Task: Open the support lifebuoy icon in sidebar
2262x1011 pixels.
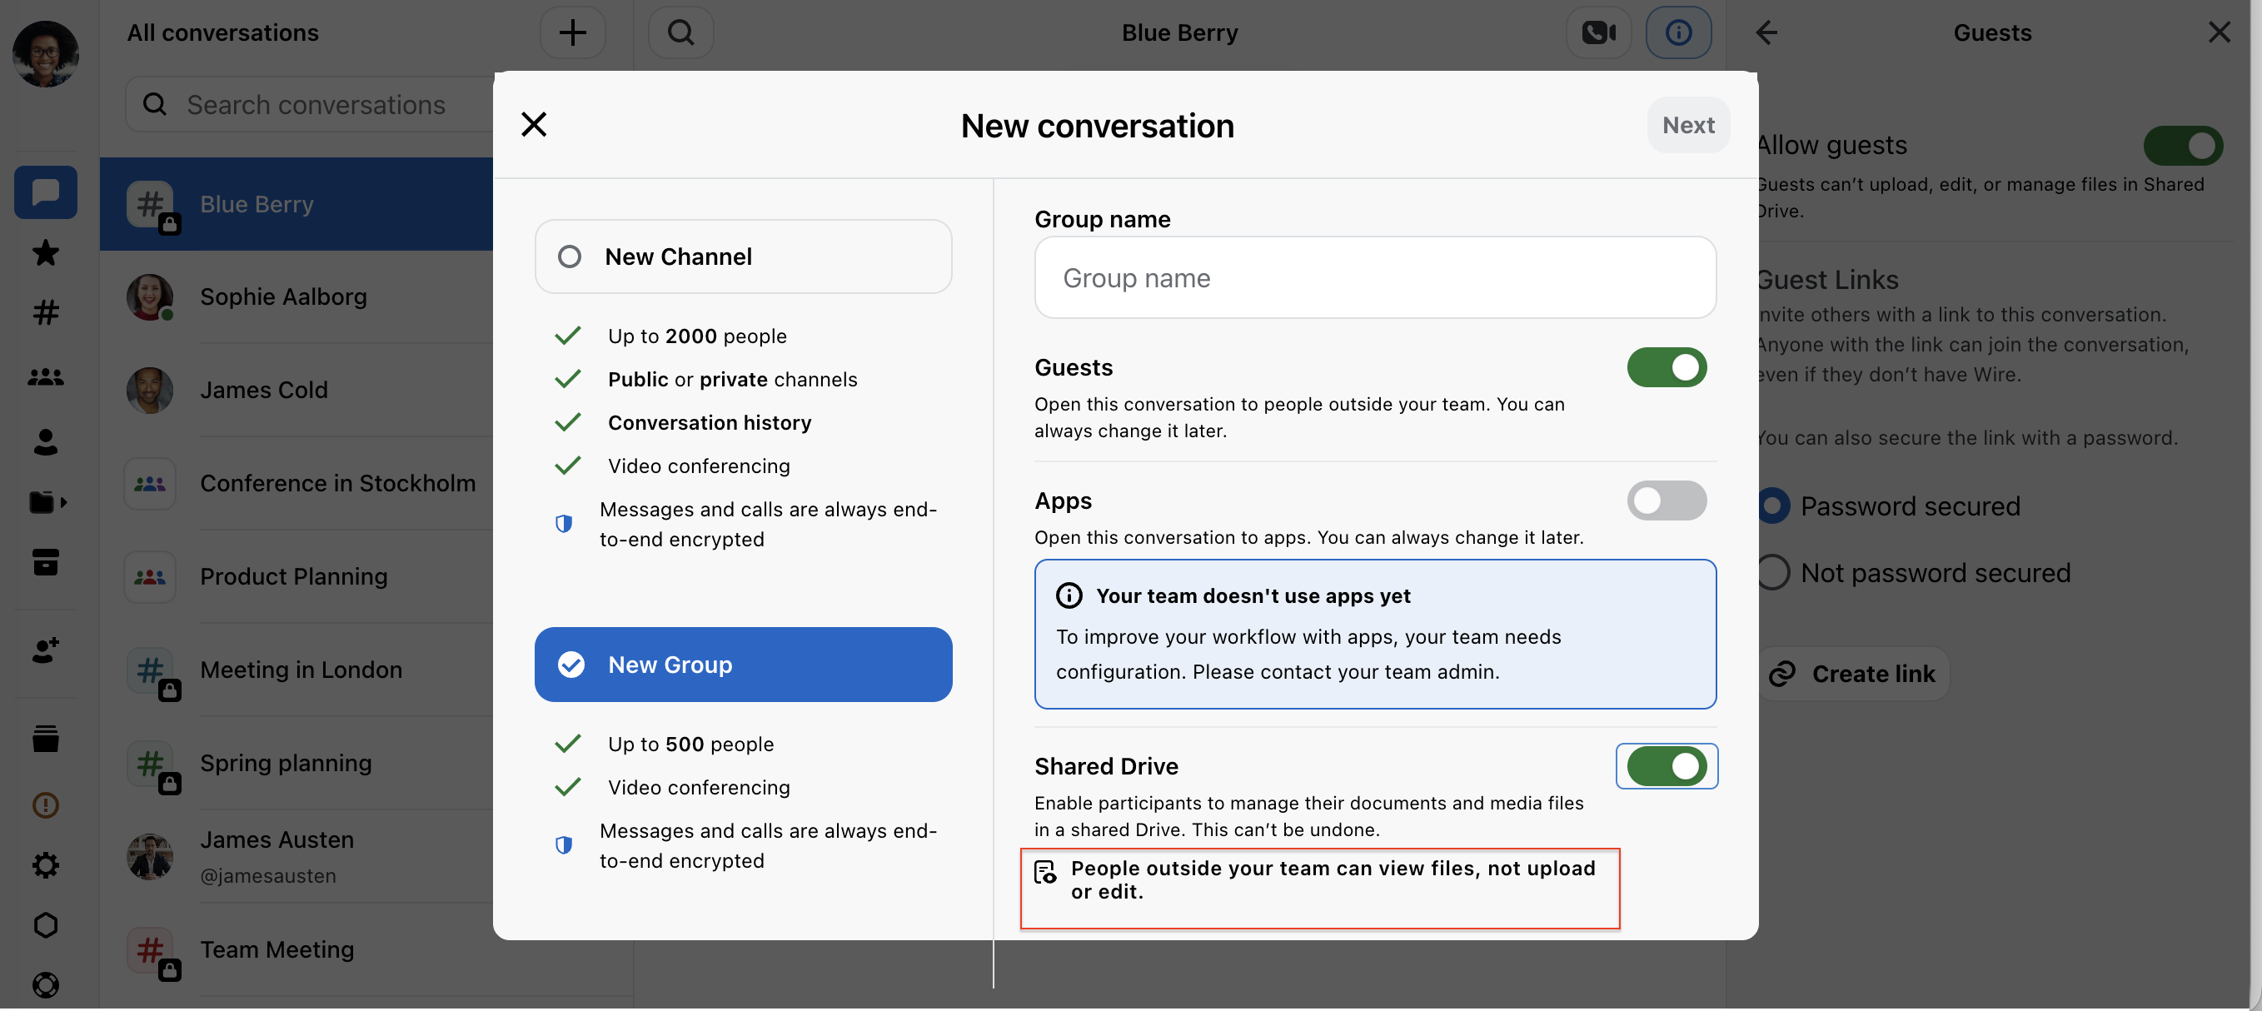Action: (45, 985)
